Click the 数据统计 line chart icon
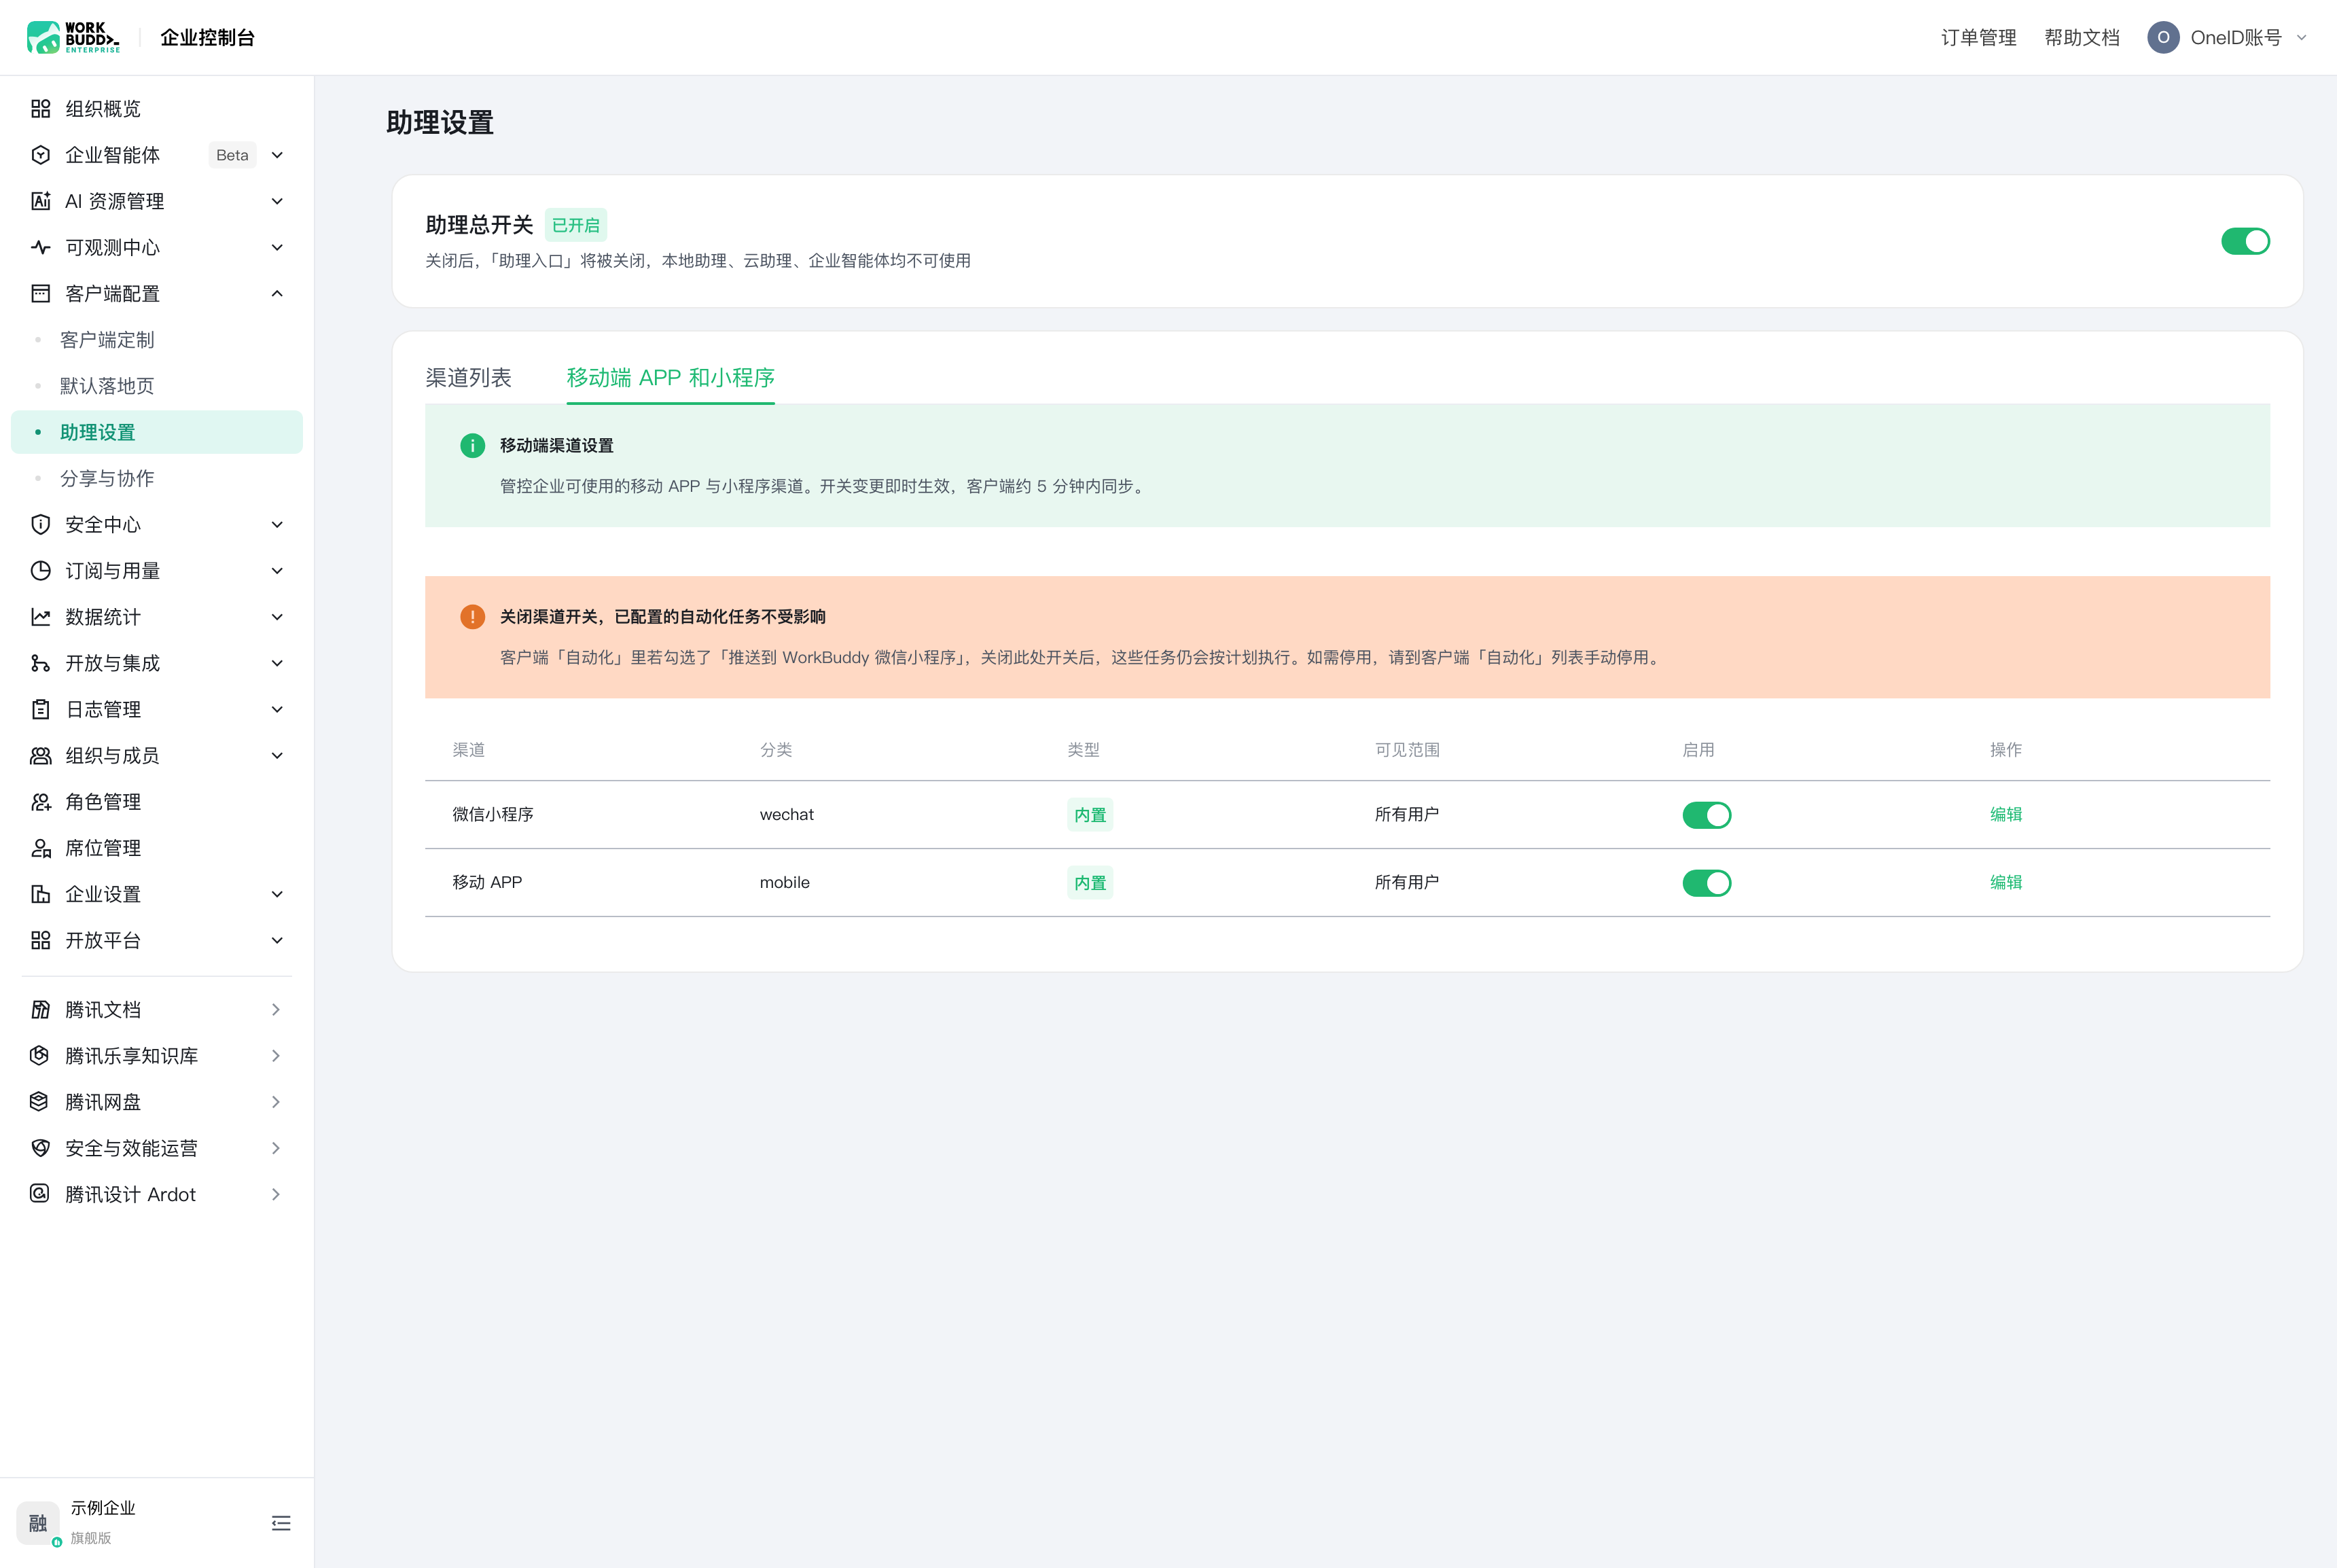2337x1568 pixels. (40, 617)
